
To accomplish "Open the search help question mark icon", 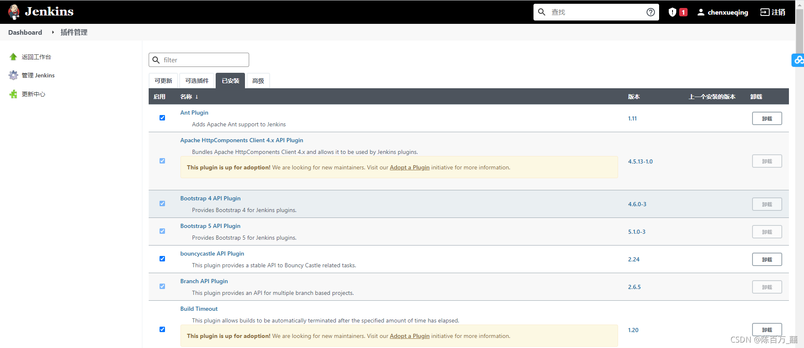I will point(651,12).
